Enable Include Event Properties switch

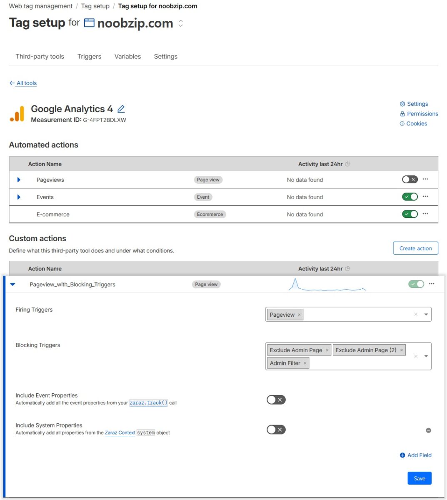pyautogui.click(x=276, y=400)
